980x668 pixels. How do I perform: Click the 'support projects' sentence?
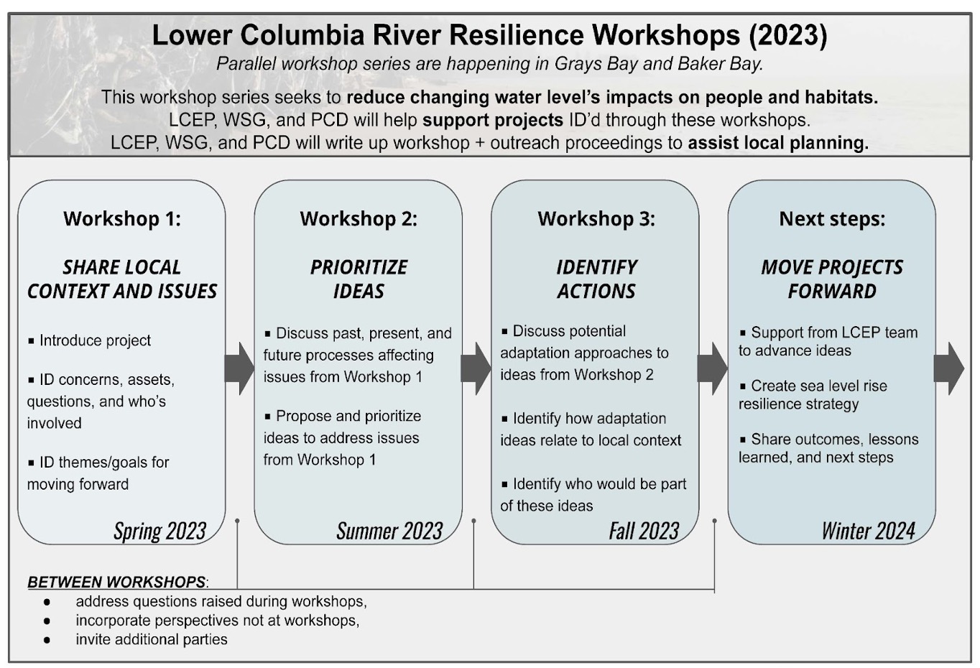tap(489, 119)
